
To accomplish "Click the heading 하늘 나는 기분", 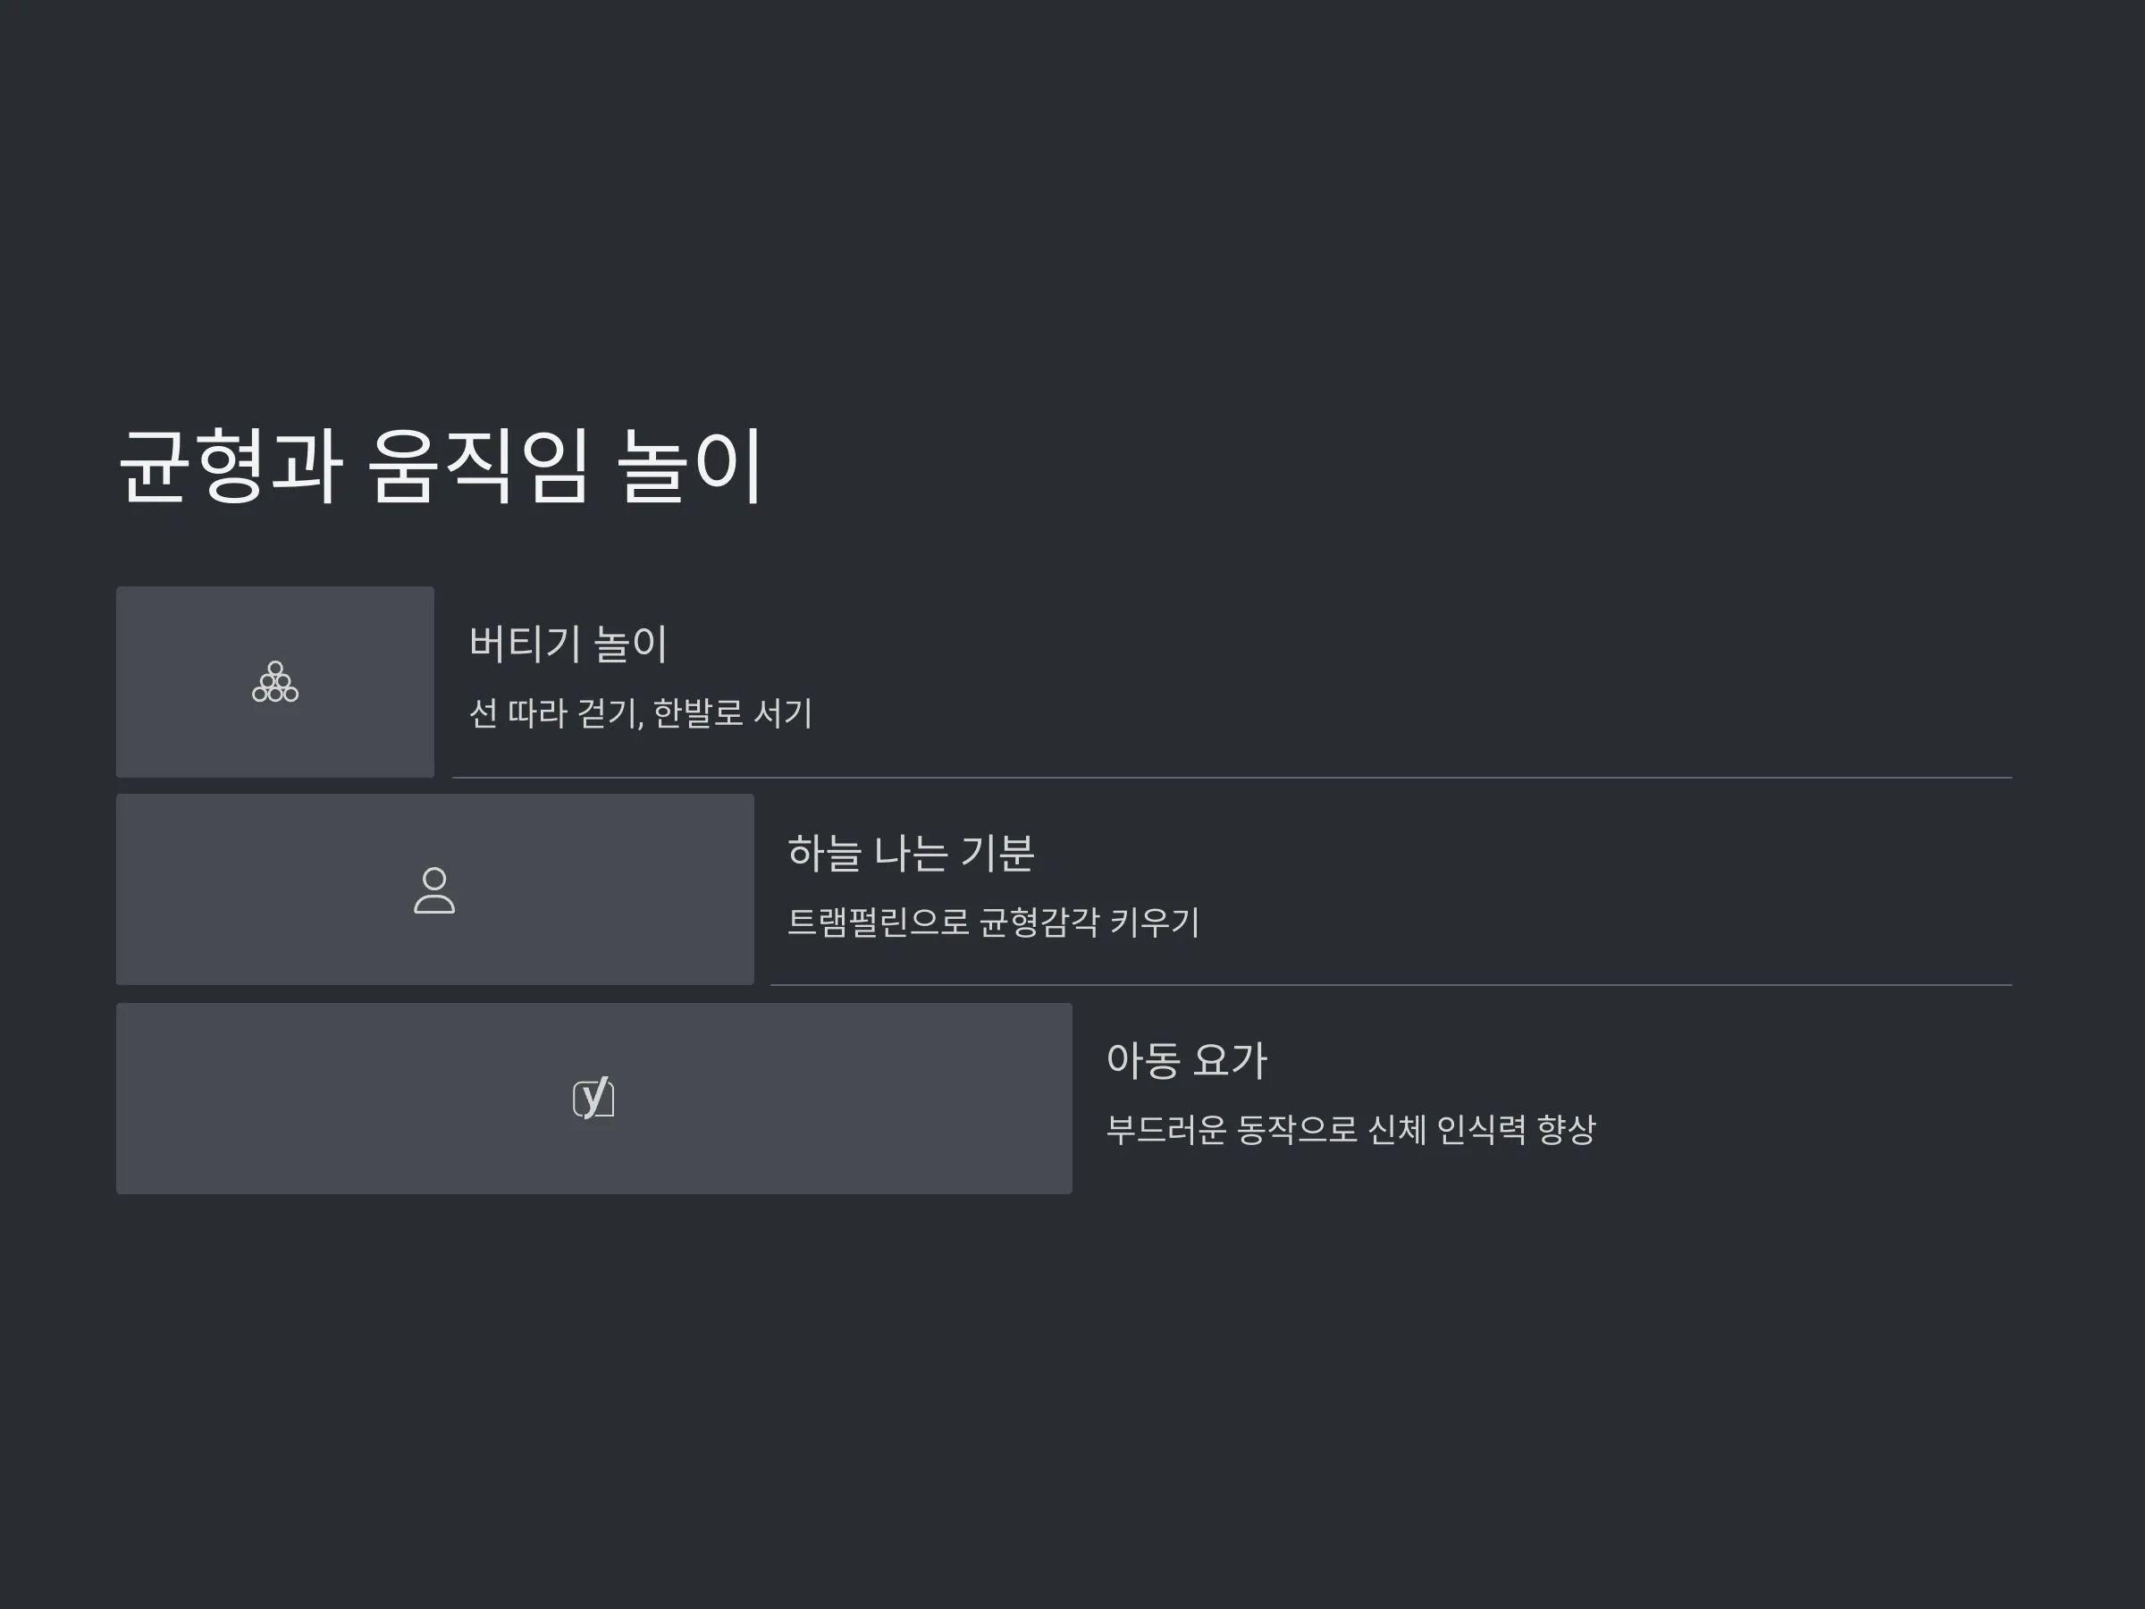I will point(911,853).
